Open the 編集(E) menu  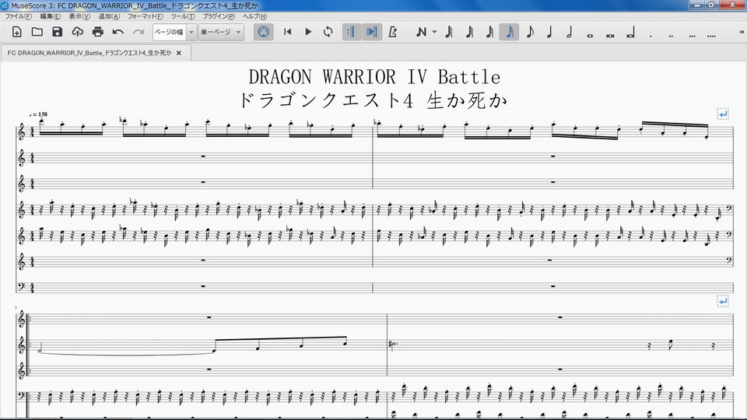(50, 16)
